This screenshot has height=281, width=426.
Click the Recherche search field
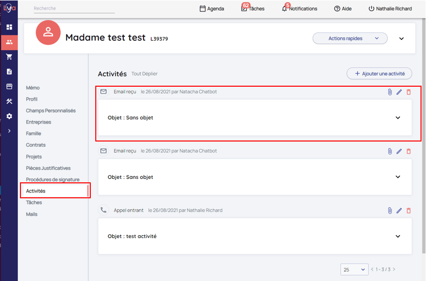click(x=74, y=8)
